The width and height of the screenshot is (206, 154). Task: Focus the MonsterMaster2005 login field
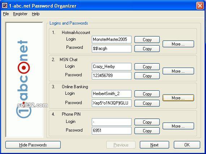click(112, 39)
